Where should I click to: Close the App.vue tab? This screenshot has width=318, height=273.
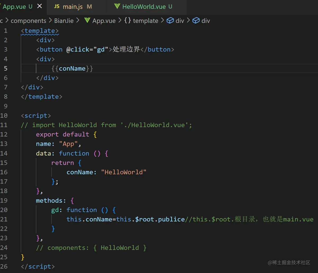point(40,6)
